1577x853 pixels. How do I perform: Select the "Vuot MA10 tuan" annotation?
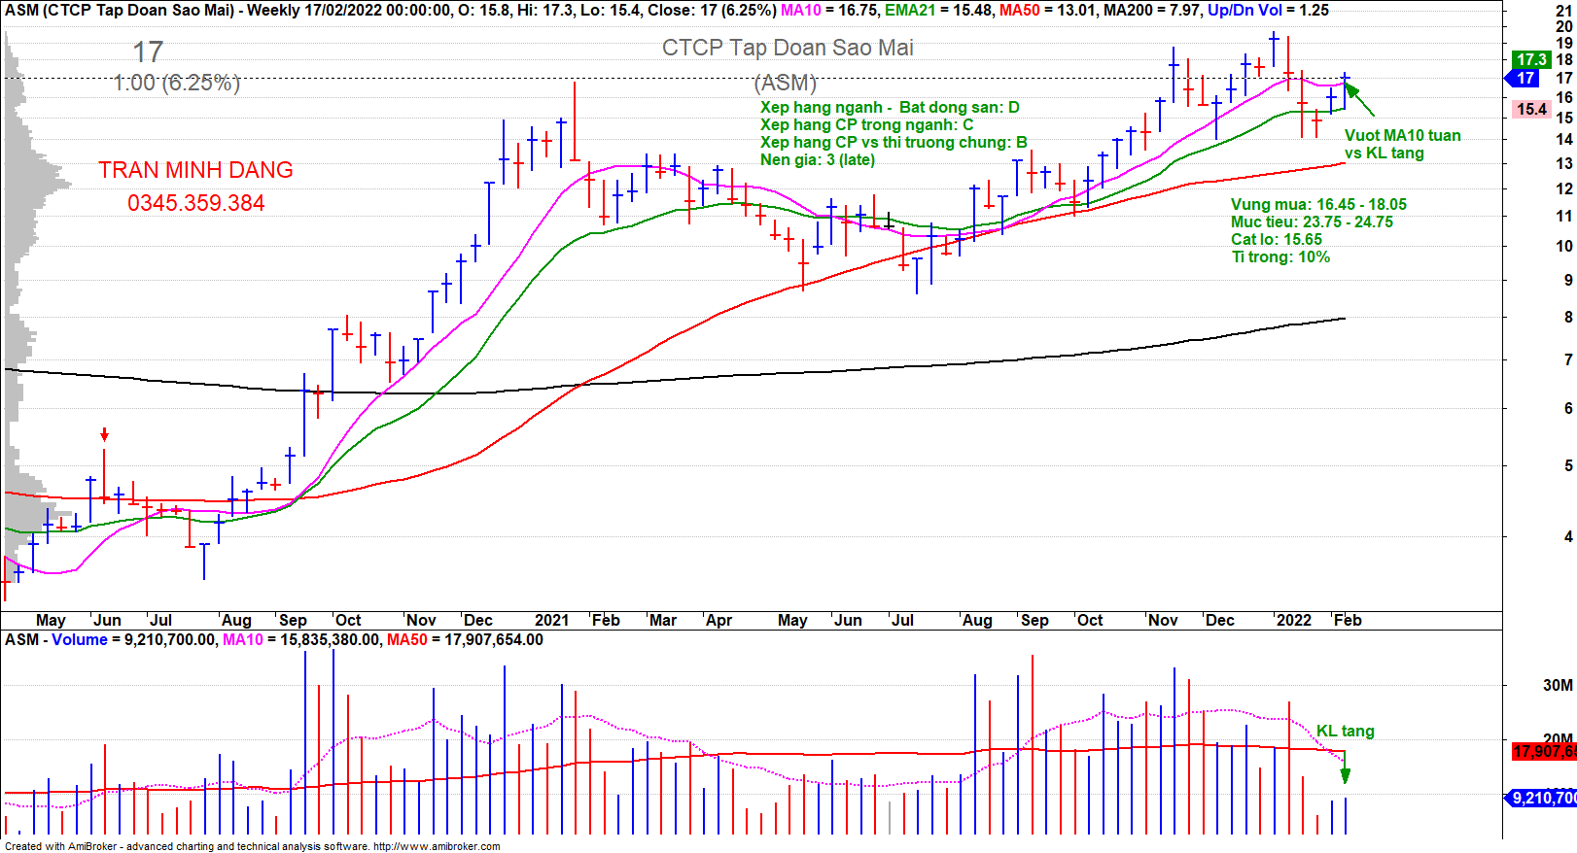[x=1402, y=135]
